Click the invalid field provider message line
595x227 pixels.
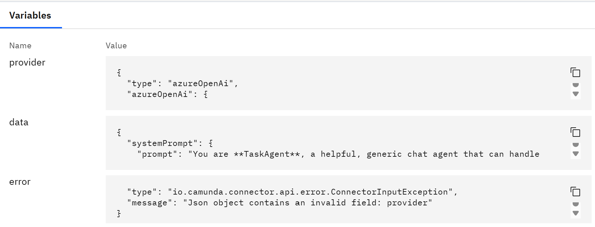point(280,203)
